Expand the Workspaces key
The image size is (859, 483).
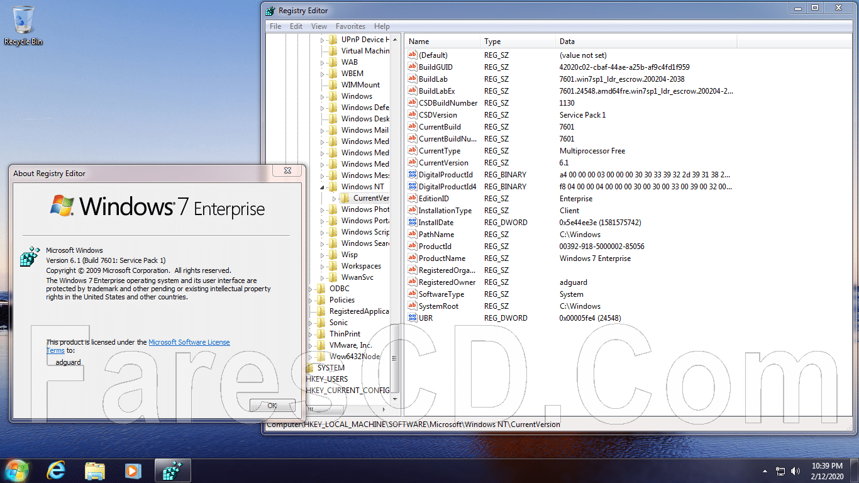[x=323, y=267]
